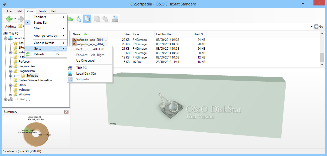The height and width of the screenshot is (156, 327).
Task: Expand the Users folder node
Action: (11, 85)
